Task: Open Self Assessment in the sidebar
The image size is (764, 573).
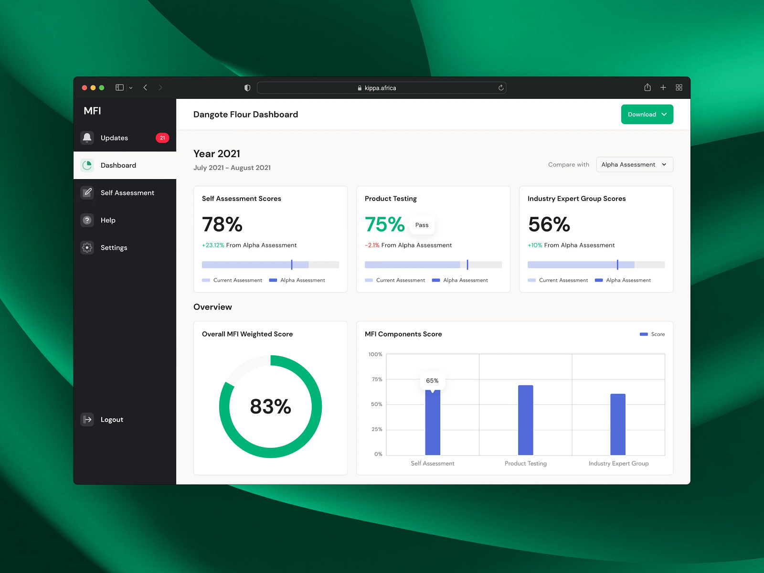Action: coord(125,193)
